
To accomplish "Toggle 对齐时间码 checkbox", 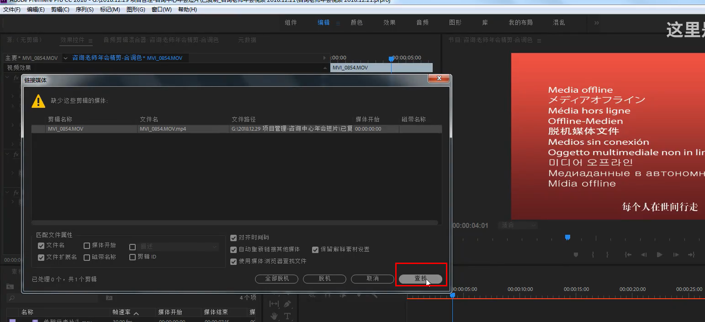I will (234, 238).
